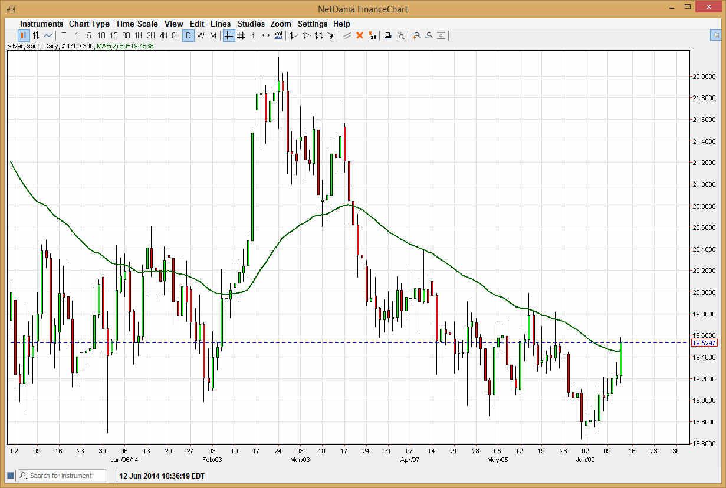Toggle the crosshair cursor mode

point(228,35)
